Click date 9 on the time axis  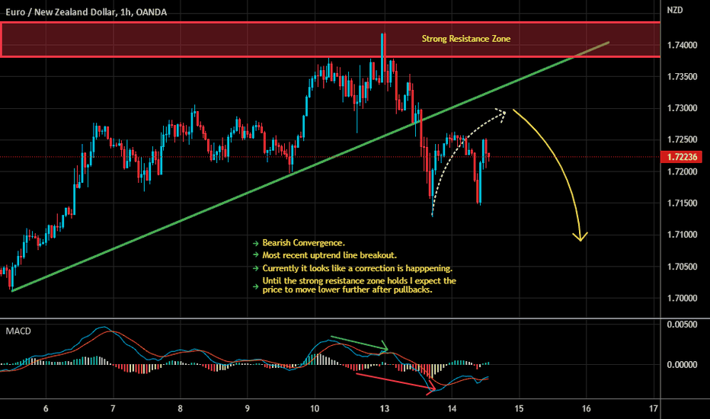point(248,408)
